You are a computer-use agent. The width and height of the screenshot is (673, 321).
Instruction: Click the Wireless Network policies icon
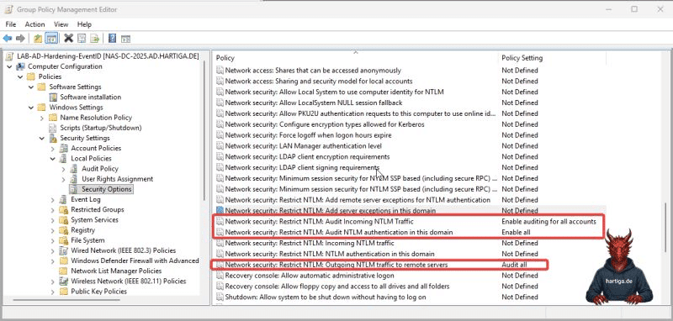tap(64, 282)
